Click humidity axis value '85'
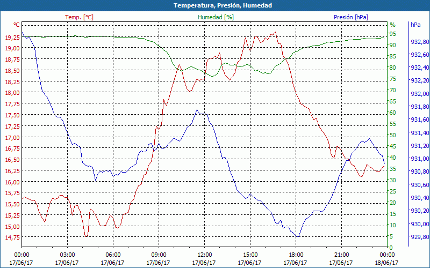This screenshot has height=268, width=430. 393,56
